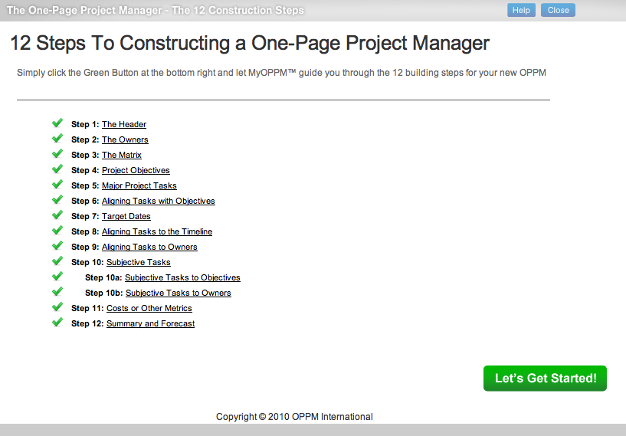This screenshot has width=626, height=436.
Task: Click the Step 10a: label
Action: [x=103, y=277]
